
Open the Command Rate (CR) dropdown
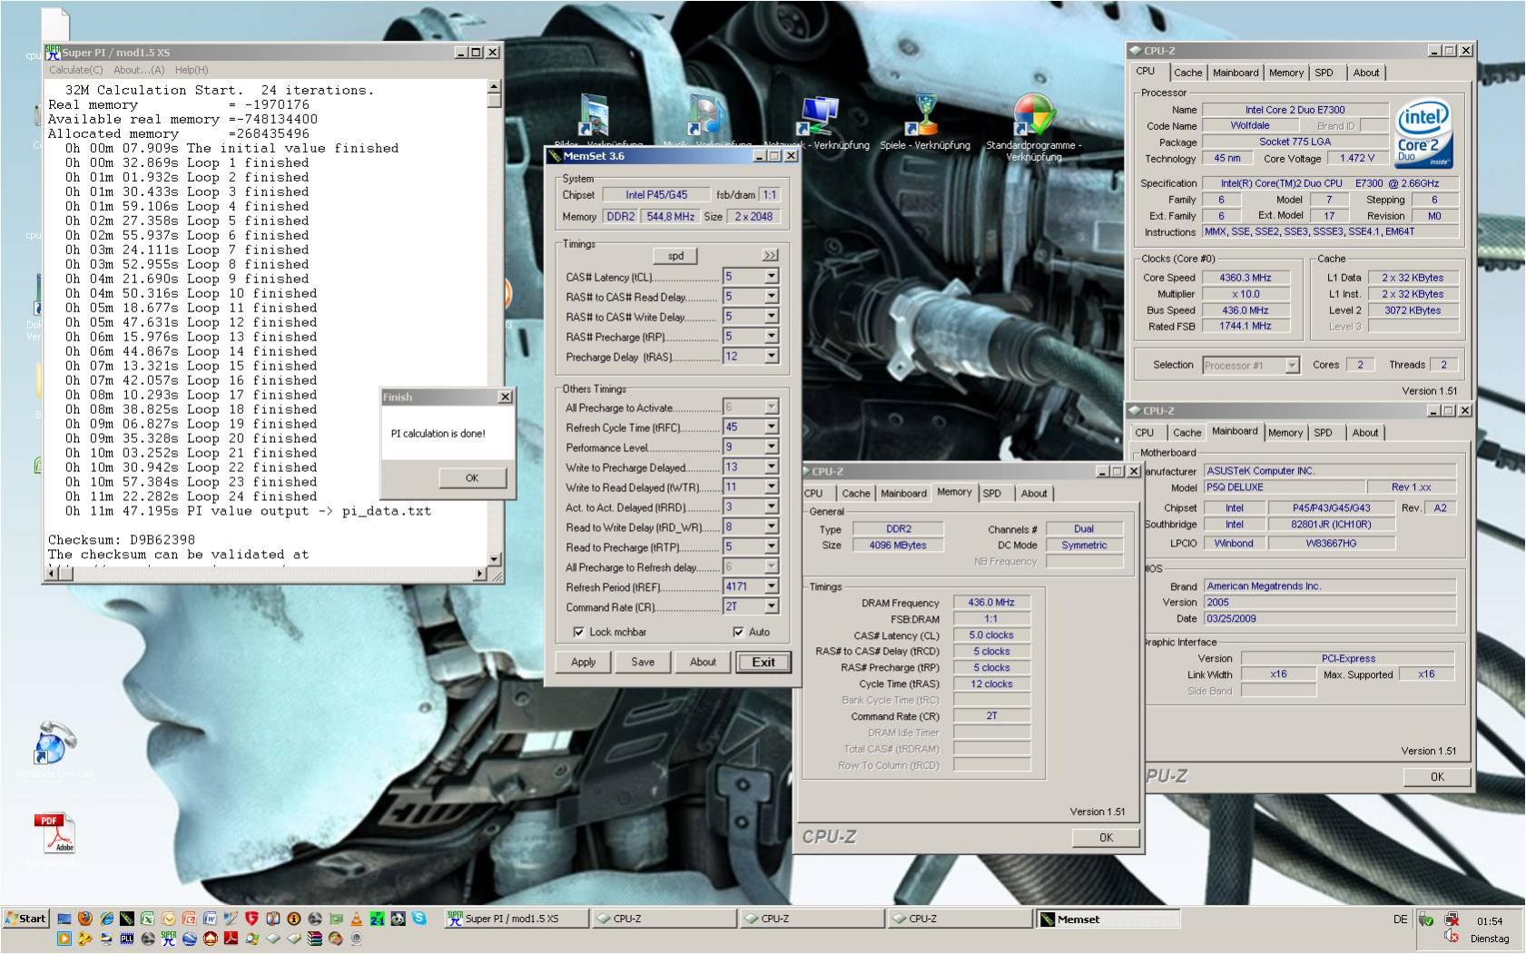click(771, 607)
